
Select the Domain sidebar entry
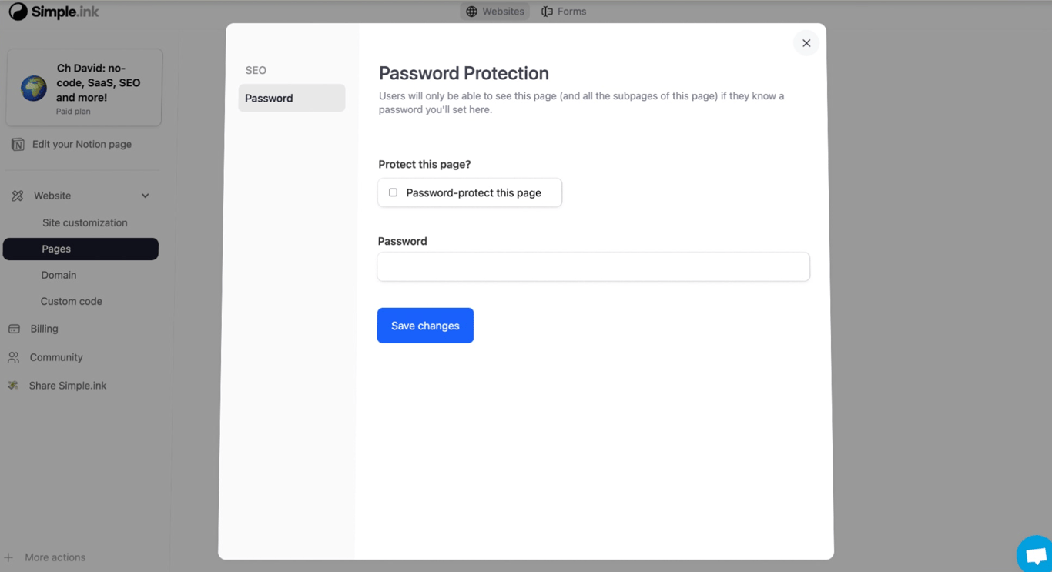pyautogui.click(x=59, y=275)
